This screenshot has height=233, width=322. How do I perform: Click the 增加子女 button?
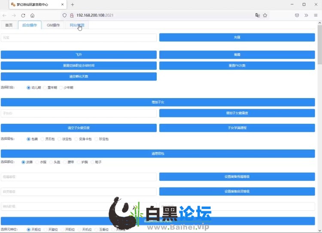pos(158,102)
